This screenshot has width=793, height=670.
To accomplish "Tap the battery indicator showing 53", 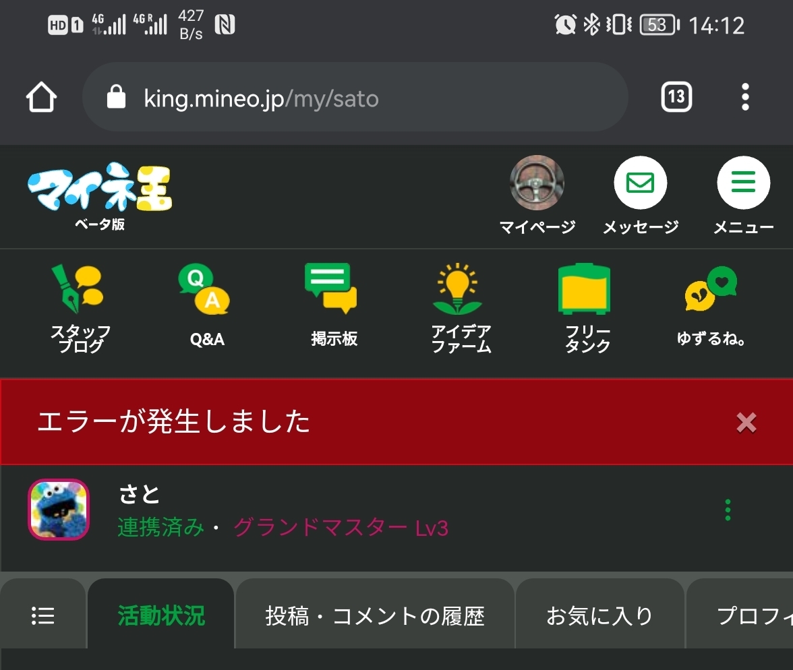I will tap(659, 24).
